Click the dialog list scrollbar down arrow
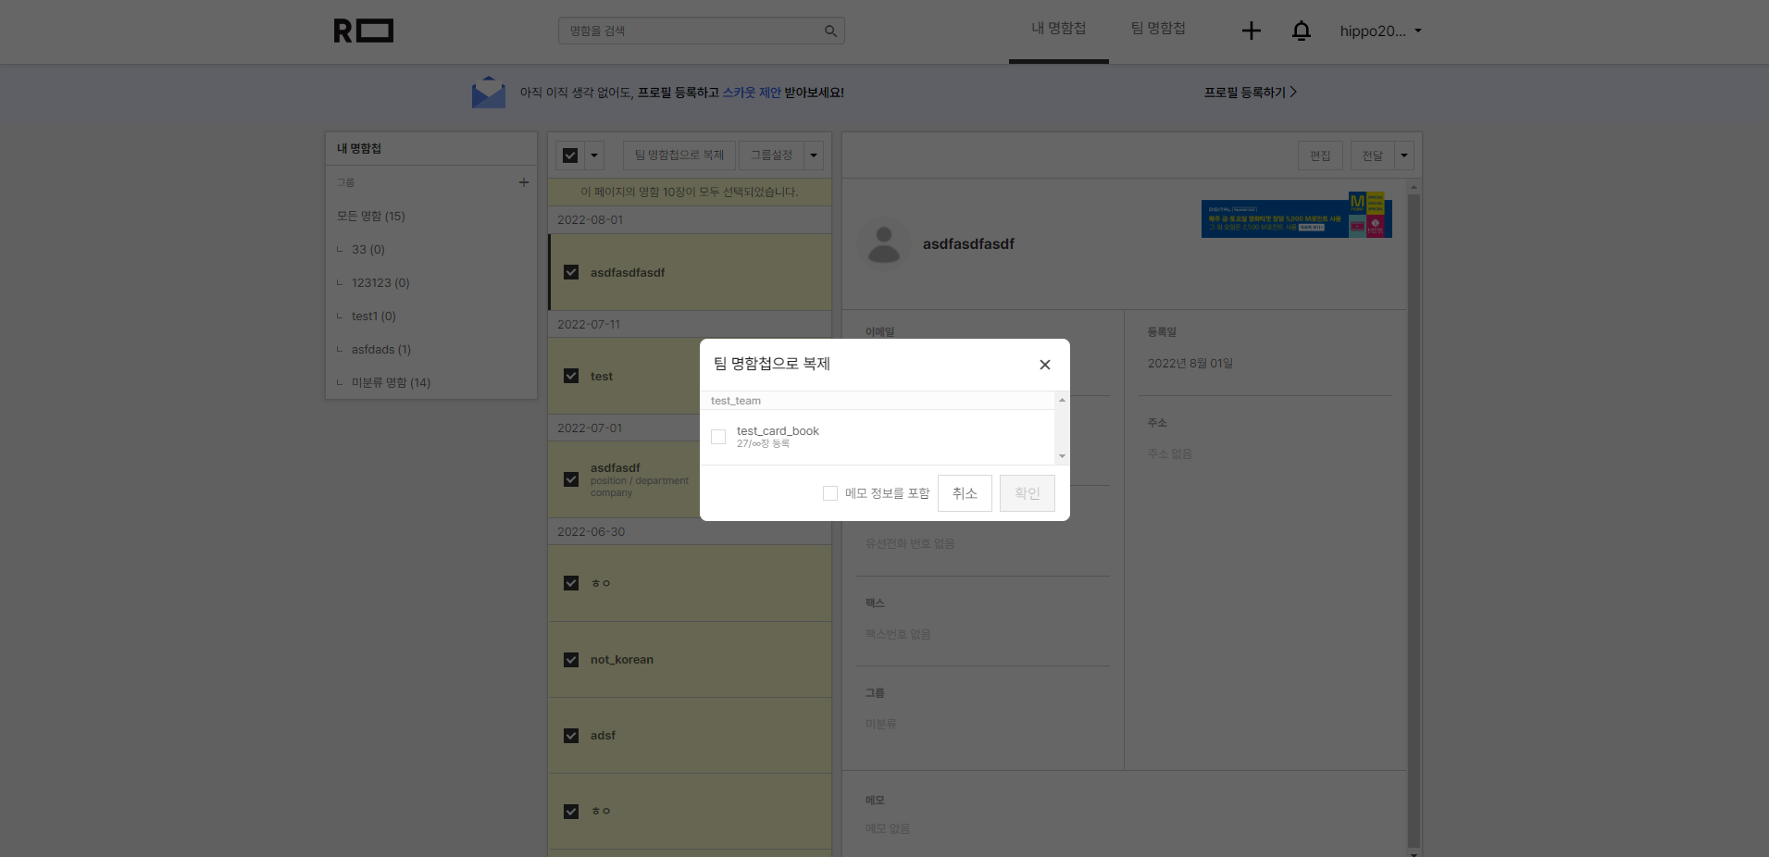Screen dimensions: 1769x857 (1062, 456)
